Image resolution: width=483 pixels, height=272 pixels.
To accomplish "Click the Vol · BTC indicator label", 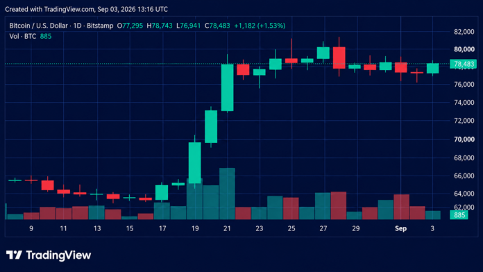I will point(22,36).
